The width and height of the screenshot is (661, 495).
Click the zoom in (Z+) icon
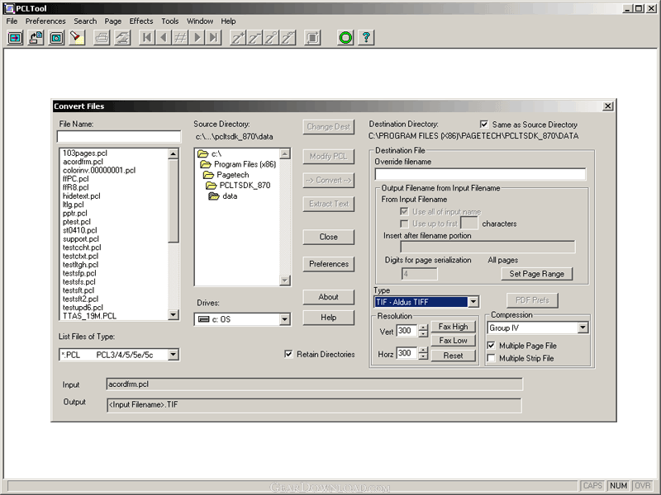click(x=237, y=38)
